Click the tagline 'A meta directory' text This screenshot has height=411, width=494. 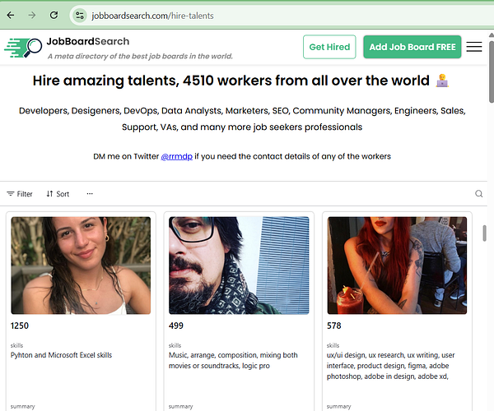140,56
